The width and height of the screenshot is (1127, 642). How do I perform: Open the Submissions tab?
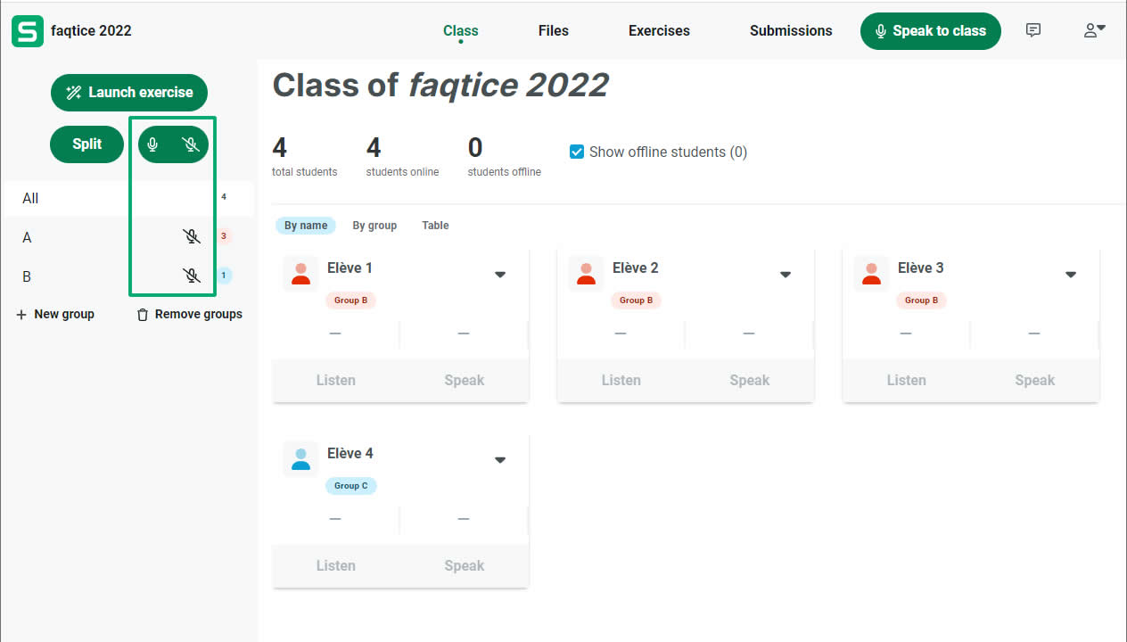click(791, 30)
